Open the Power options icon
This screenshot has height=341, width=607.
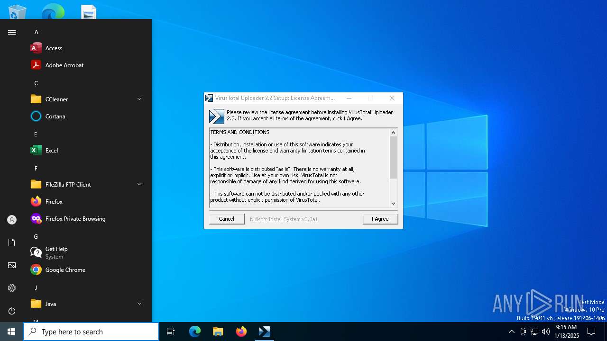[12, 311]
